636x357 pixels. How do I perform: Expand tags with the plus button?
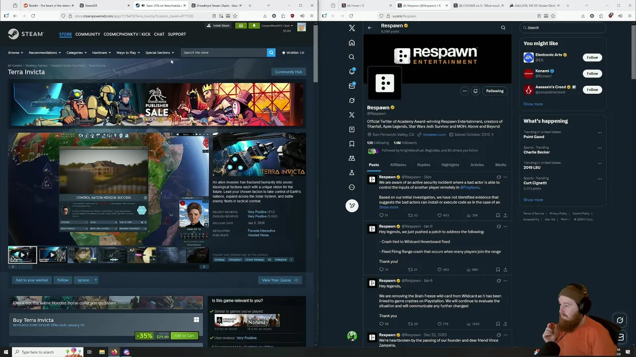coord(291,259)
